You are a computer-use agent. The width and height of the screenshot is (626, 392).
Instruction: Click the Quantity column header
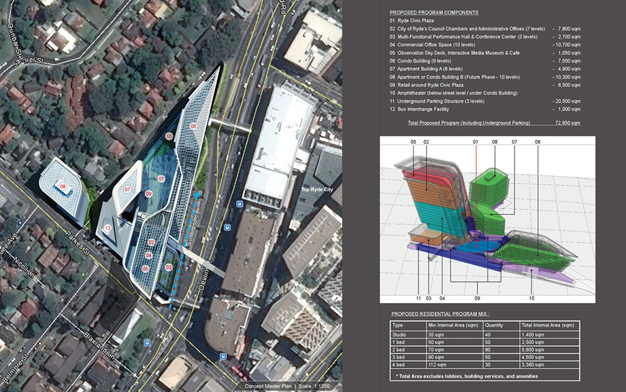point(495,325)
